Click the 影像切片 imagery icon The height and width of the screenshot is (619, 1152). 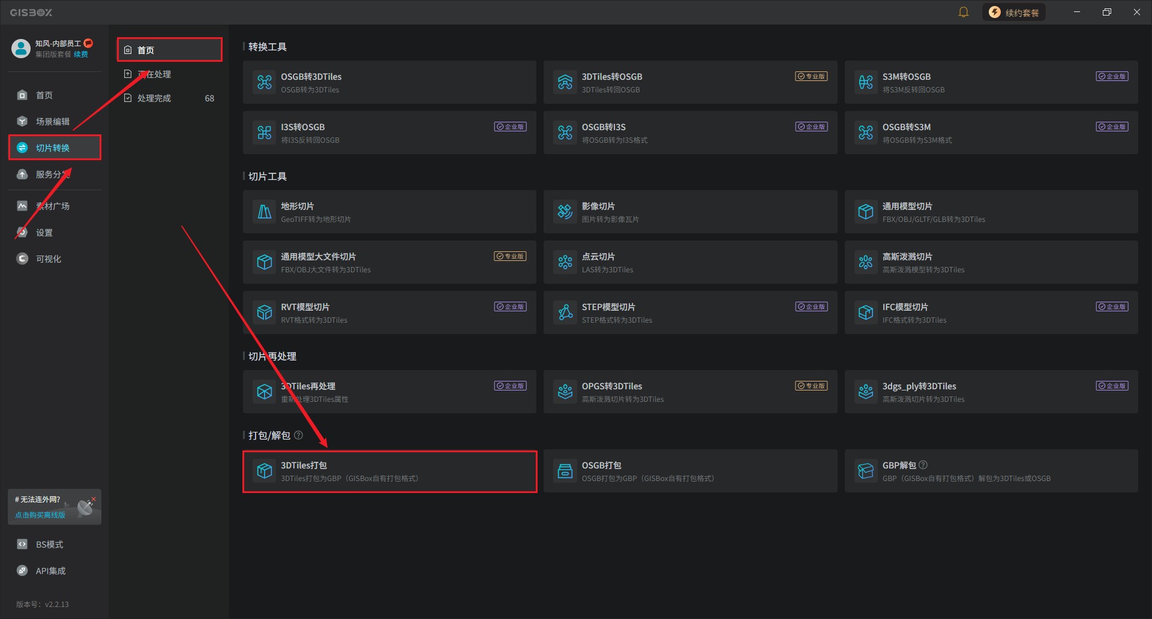[565, 212]
